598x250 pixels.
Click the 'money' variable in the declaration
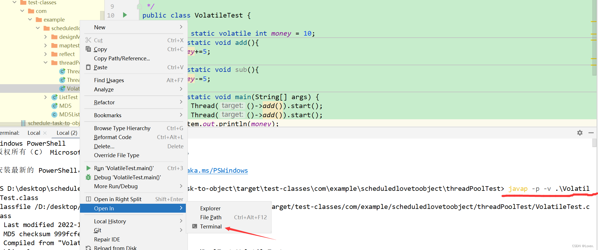coord(281,33)
